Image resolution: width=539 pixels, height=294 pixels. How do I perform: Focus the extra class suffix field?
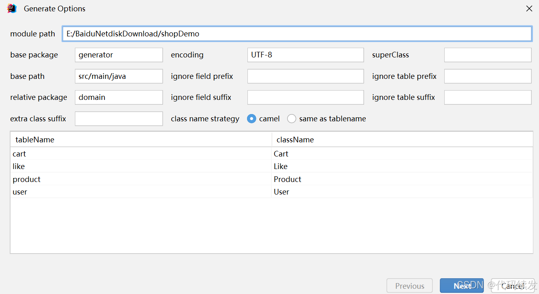tap(119, 118)
